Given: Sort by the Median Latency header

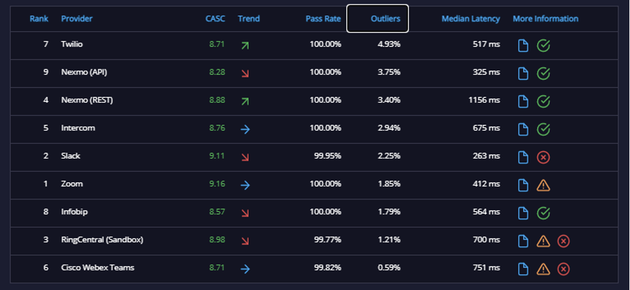Looking at the screenshot, I should coord(471,18).
